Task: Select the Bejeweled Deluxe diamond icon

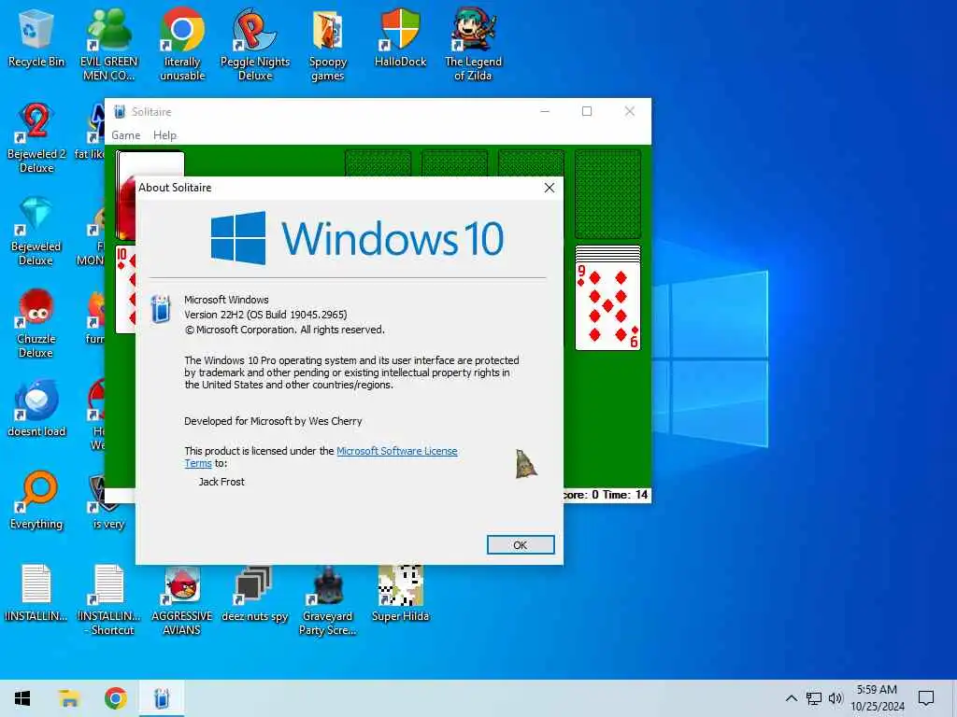Action: pyautogui.click(x=36, y=231)
